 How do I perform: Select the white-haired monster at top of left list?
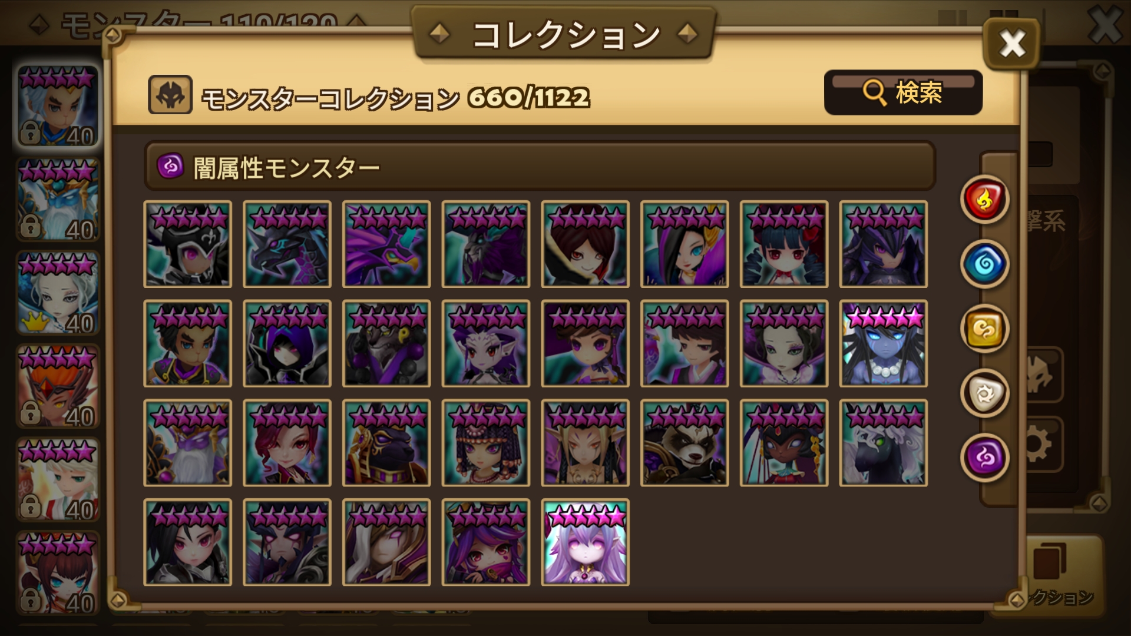tap(58, 107)
